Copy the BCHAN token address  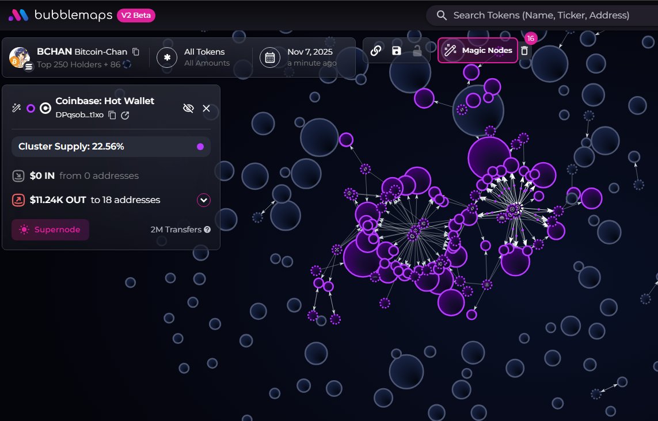(135, 52)
